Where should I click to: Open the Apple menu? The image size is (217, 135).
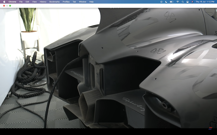pyautogui.click(x=4, y=2)
